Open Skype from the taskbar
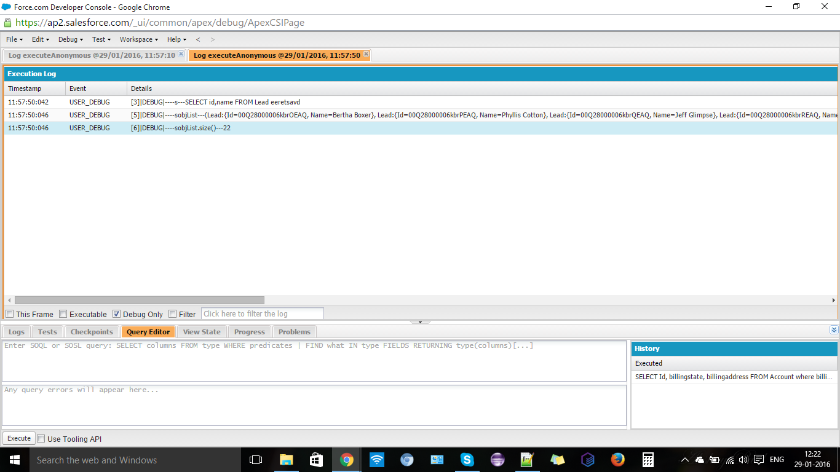 click(x=467, y=460)
